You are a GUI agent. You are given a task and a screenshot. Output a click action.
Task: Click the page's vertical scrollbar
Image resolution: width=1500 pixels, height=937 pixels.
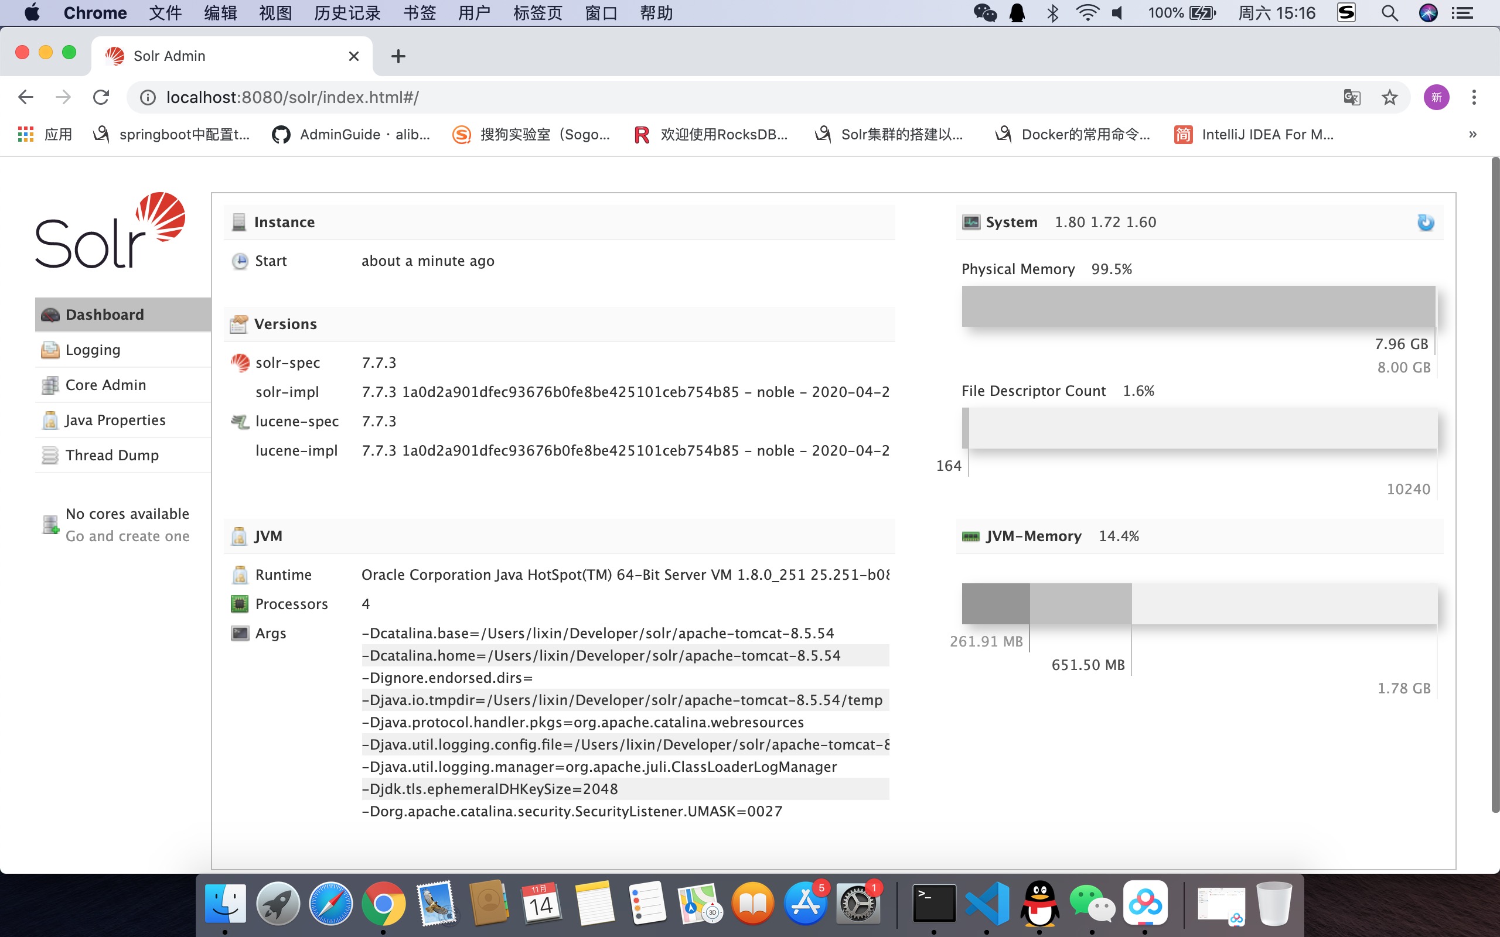pos(1495,485)
